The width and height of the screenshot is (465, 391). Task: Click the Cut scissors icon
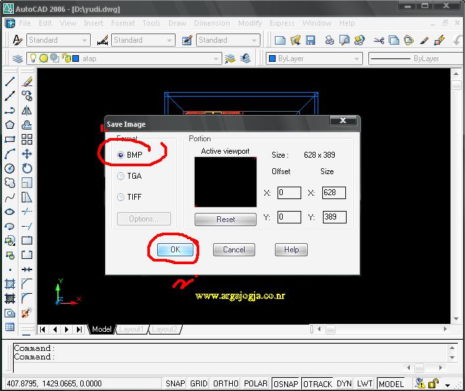click(379, 40)
